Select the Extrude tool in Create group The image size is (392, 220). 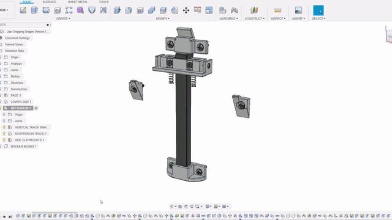pyautogui.click(x=34, y=10)
